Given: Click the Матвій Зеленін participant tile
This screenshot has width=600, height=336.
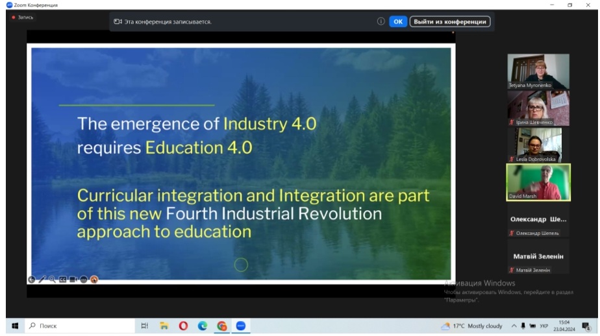Looking at the screenshot, I should [x=538, y=257].
